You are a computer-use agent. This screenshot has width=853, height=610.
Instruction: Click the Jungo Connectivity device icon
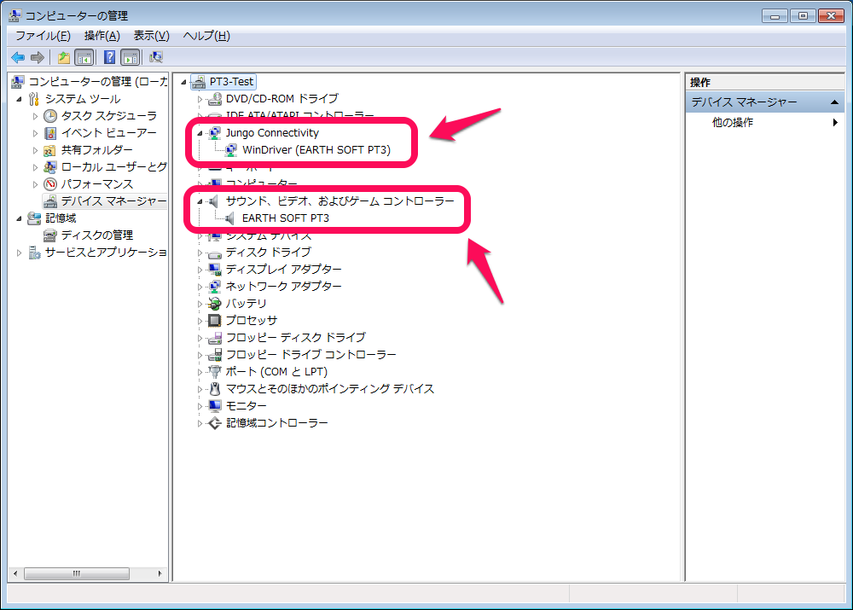pyautogui.click(x=216, y=133)
